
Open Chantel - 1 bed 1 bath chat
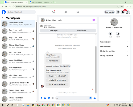18,91
